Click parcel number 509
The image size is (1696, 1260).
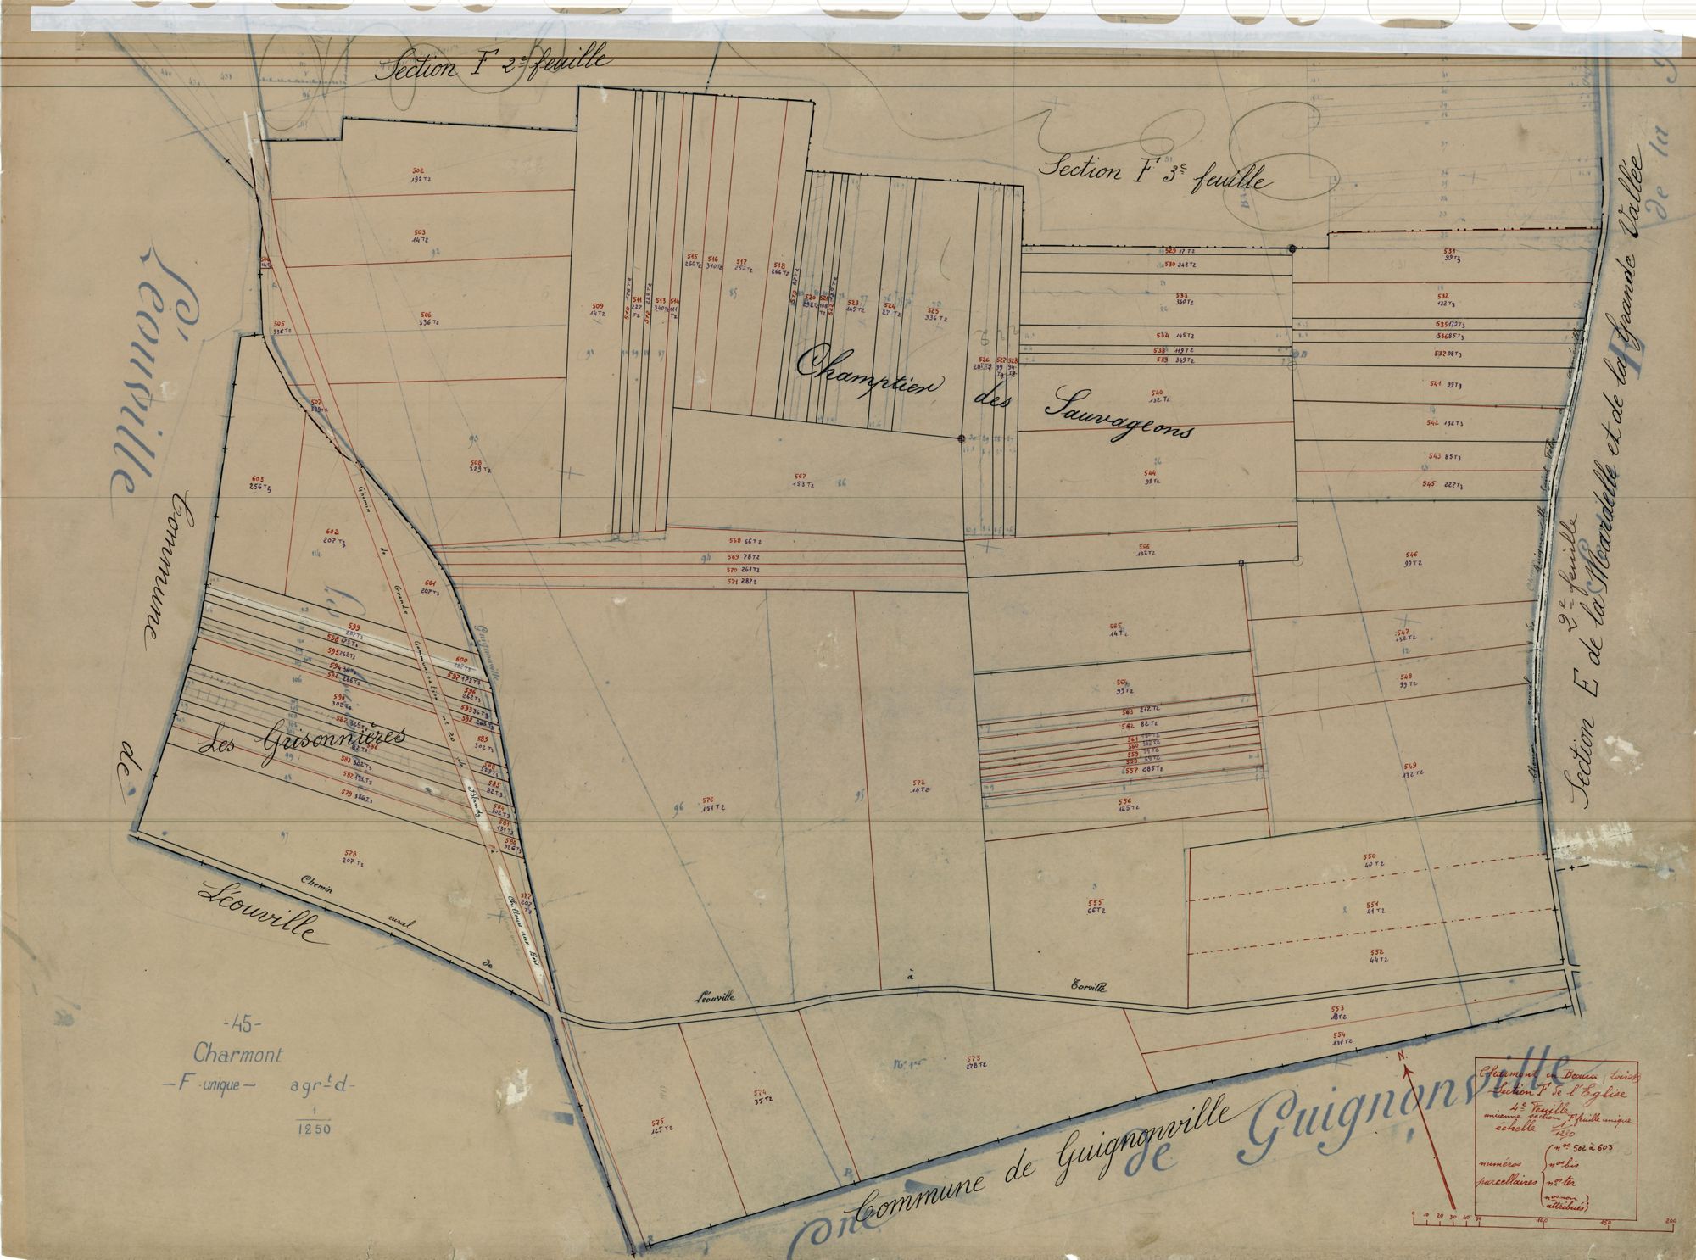pyautogui.click(x=597, y=306)
